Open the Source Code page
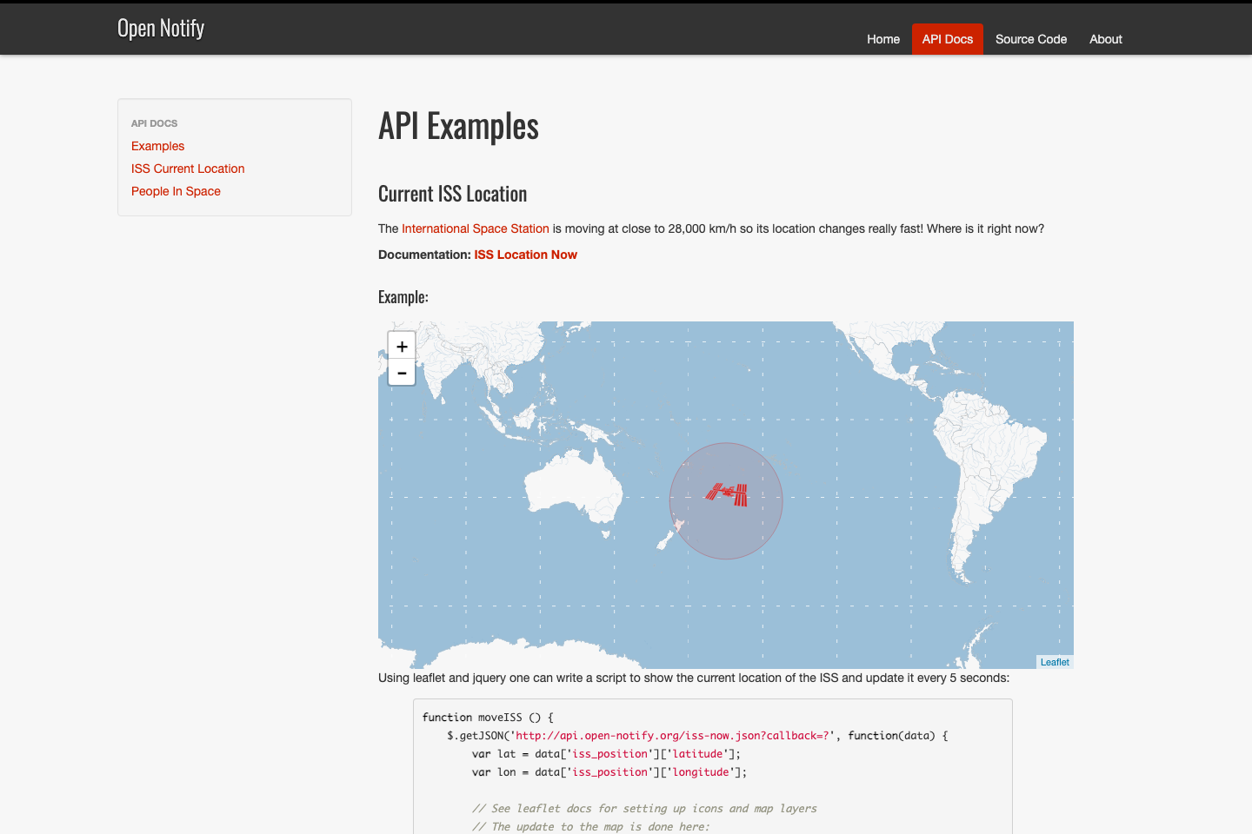 (1030, 39)
